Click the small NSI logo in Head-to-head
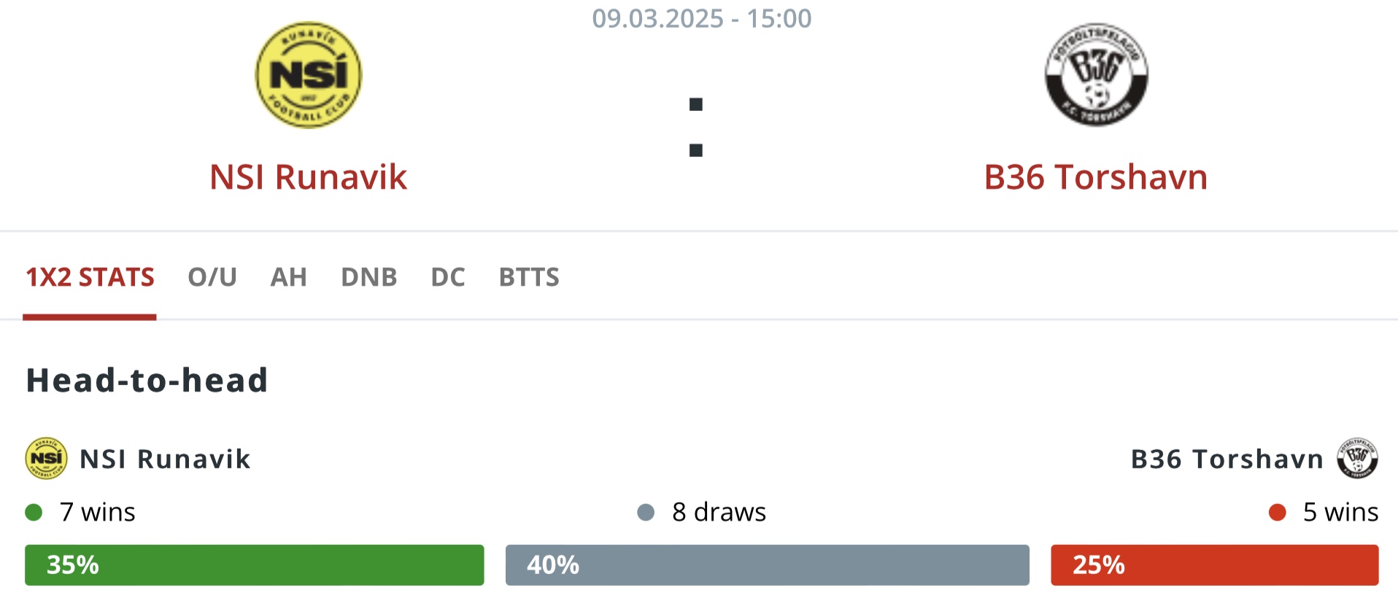 (x=47, y=458)
